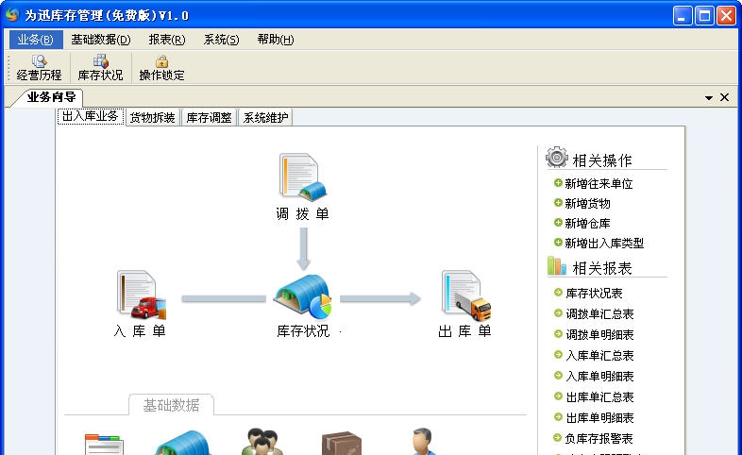Click the brown cardboard box icon
Screen dimensions: 742x455
coord(342,443)
